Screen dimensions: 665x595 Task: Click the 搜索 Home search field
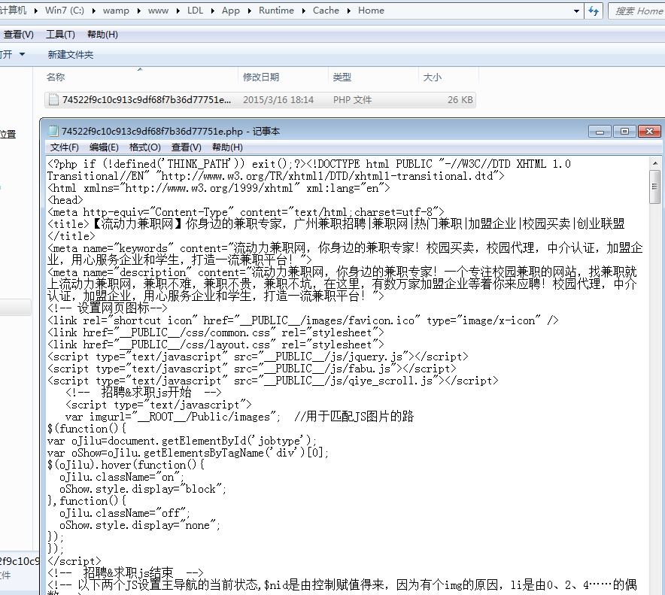pos(637,11)
